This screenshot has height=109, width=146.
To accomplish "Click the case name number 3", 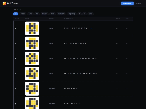I will (16, 59).
